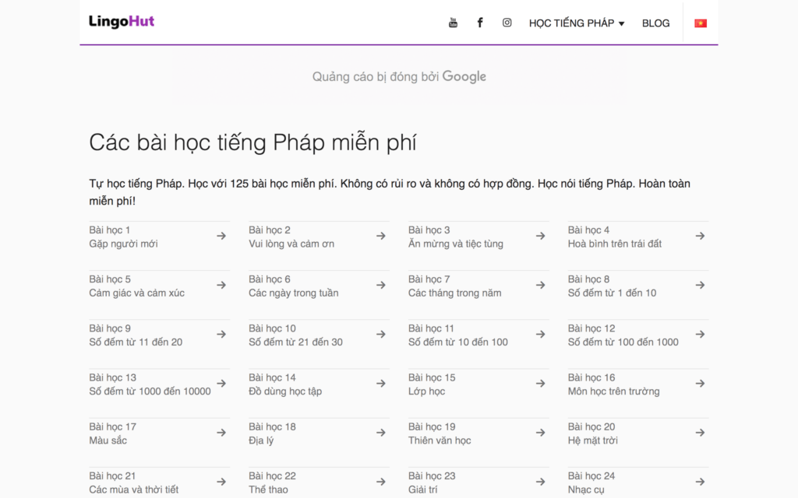This screenshot has height=498, width=798.
Task: Click arrow beside Bài học 10
Action: pyautogui.click(x=380, y=335)
